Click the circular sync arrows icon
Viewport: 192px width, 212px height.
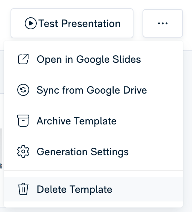click(23, 90)
